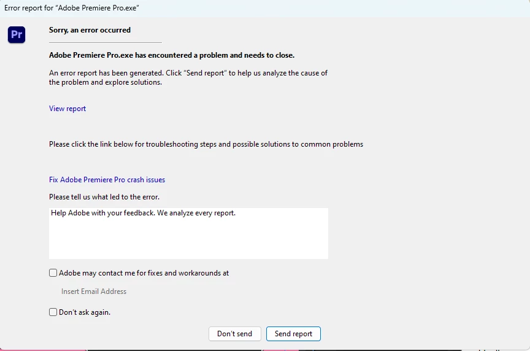Enable Adobe may contact me checkbox
Viewport: 530px width, 351px height.
53,273
